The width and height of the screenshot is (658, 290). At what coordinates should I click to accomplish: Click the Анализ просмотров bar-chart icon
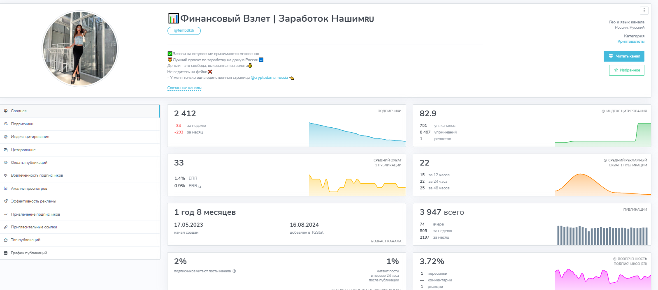[6, 189]
